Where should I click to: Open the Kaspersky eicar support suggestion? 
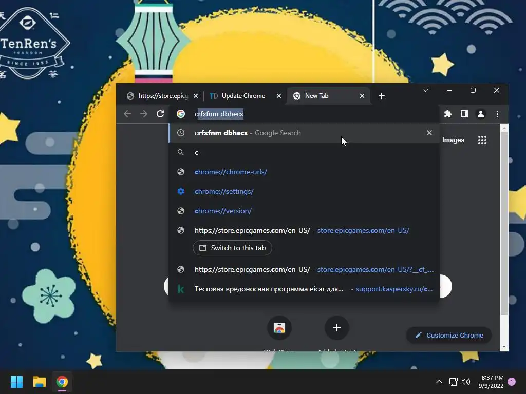(x=304, y=289)
